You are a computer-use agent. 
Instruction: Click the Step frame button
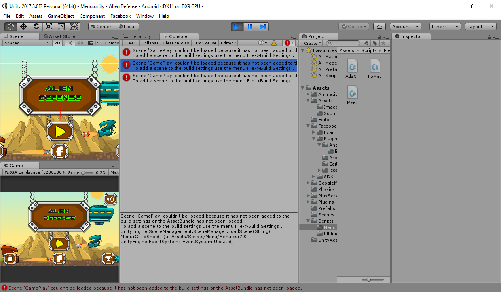pyautogui.click(x=262, y=27)
